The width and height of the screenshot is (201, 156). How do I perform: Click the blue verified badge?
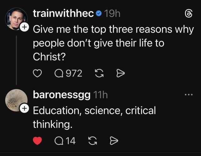tap(99, 14)
